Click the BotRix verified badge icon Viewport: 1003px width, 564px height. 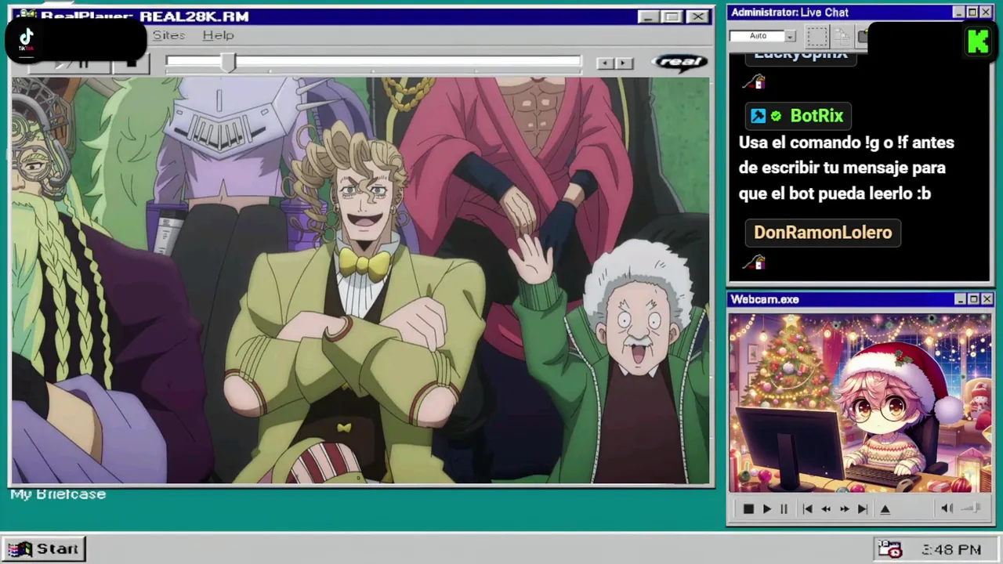(x=776, y=116)
